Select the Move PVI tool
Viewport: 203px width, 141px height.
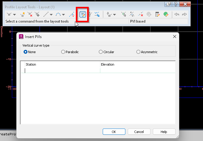coord(37,14)
